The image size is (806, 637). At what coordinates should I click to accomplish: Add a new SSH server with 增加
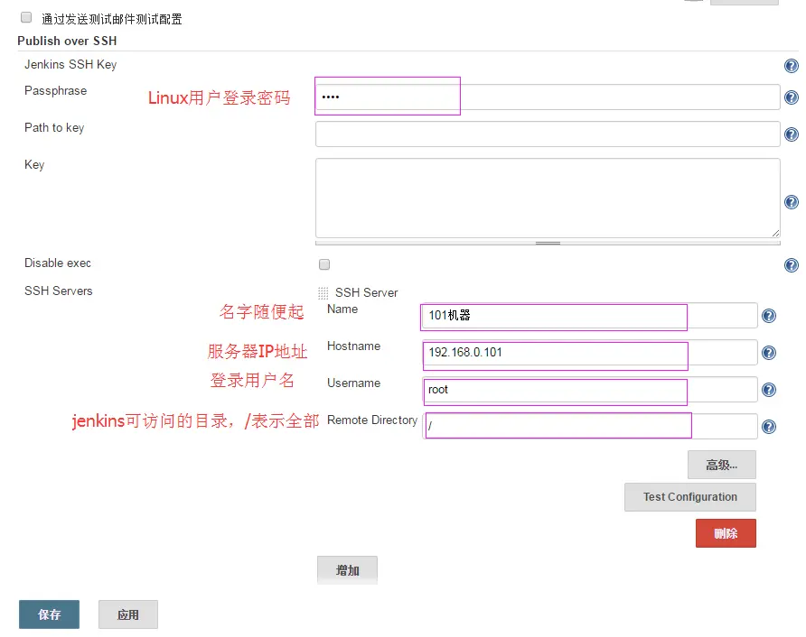coord(348,569)
